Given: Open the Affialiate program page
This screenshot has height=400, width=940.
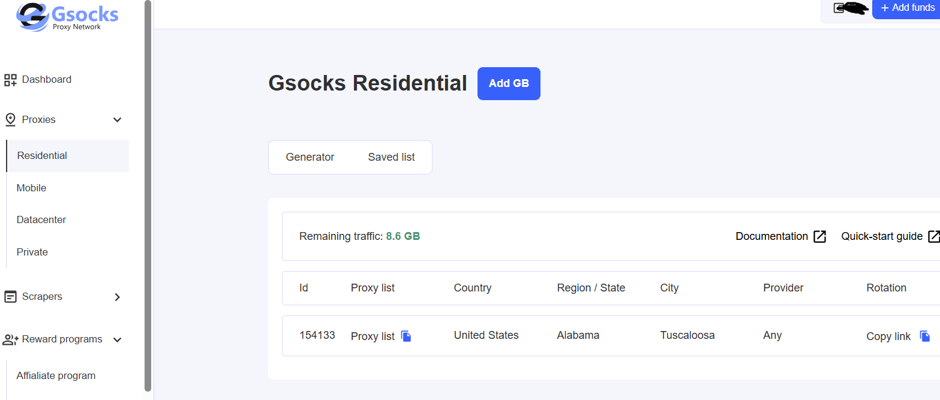Looking at the screenshot, I should (x=56, y=376).
